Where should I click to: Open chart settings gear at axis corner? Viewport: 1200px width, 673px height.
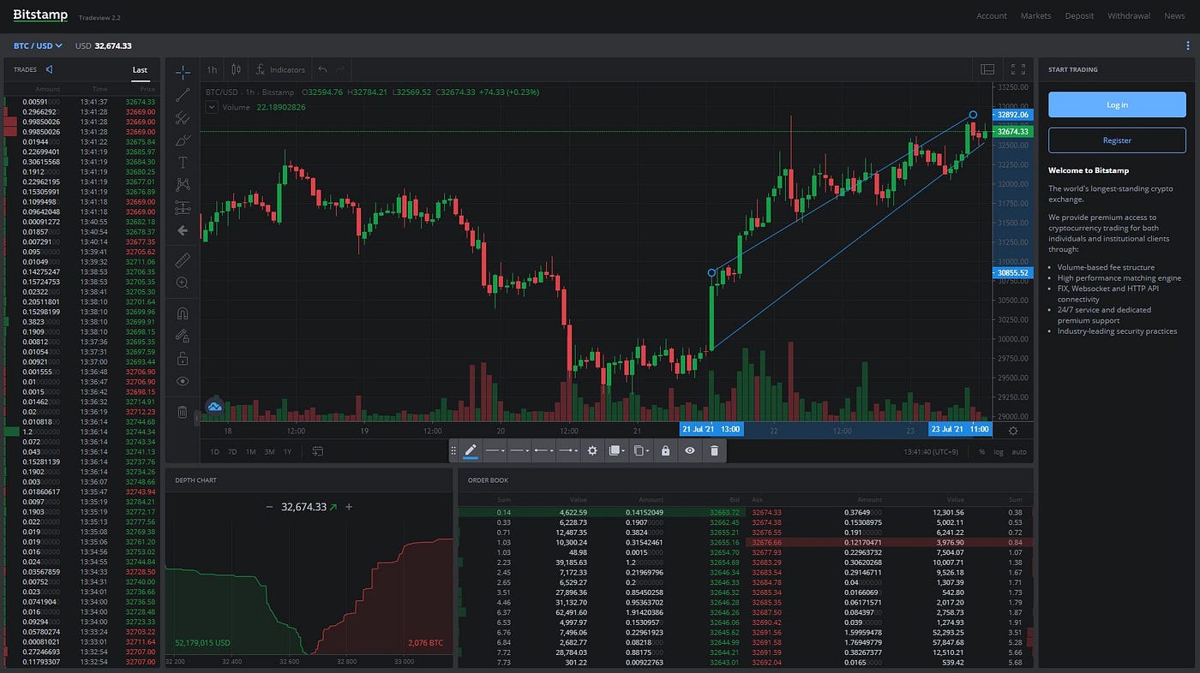[x=1013, y=431]
